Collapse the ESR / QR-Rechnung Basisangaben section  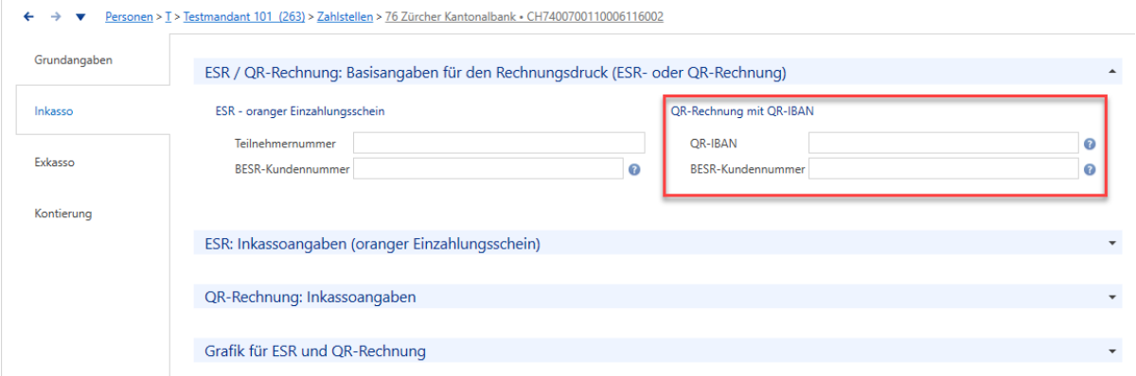pyautogui.click(x=1111, y=71)
